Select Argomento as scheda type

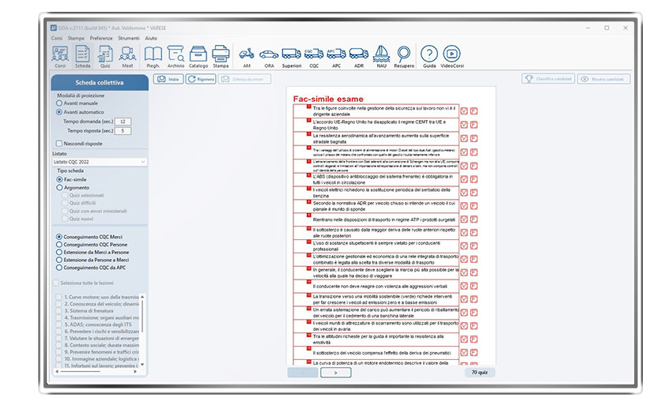[59, 188]
